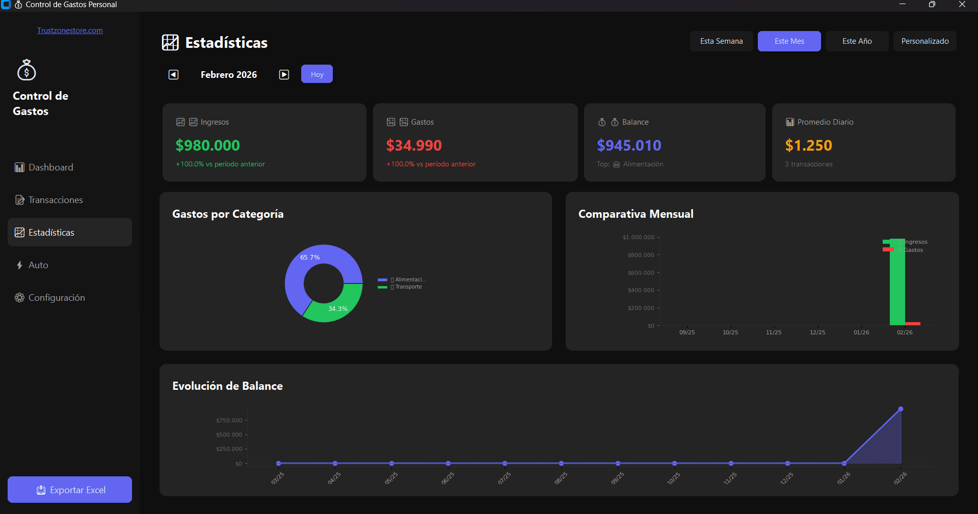Advance to the next month with the forward arrow
The width and height of the screenshot is (978, 514).
[x=284, y=74]
